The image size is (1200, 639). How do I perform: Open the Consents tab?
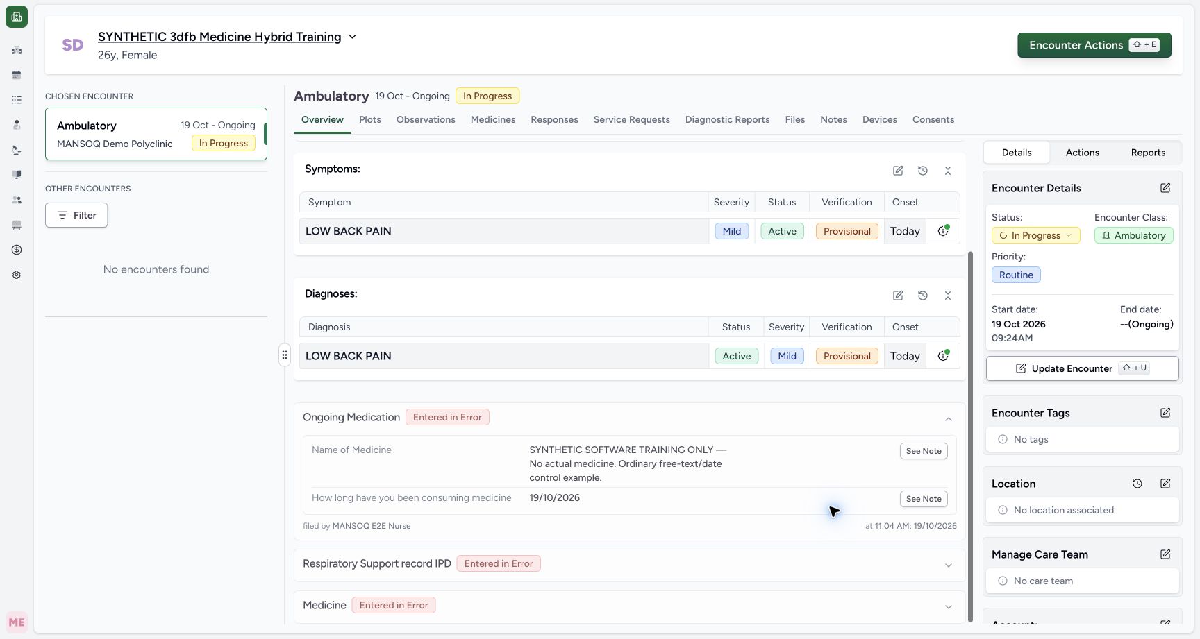pos(933,119)
